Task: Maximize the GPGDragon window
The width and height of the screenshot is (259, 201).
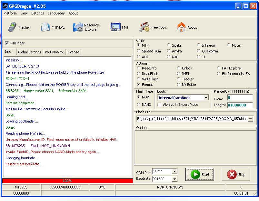Action: pyautogui.click(x=246, y=6)
